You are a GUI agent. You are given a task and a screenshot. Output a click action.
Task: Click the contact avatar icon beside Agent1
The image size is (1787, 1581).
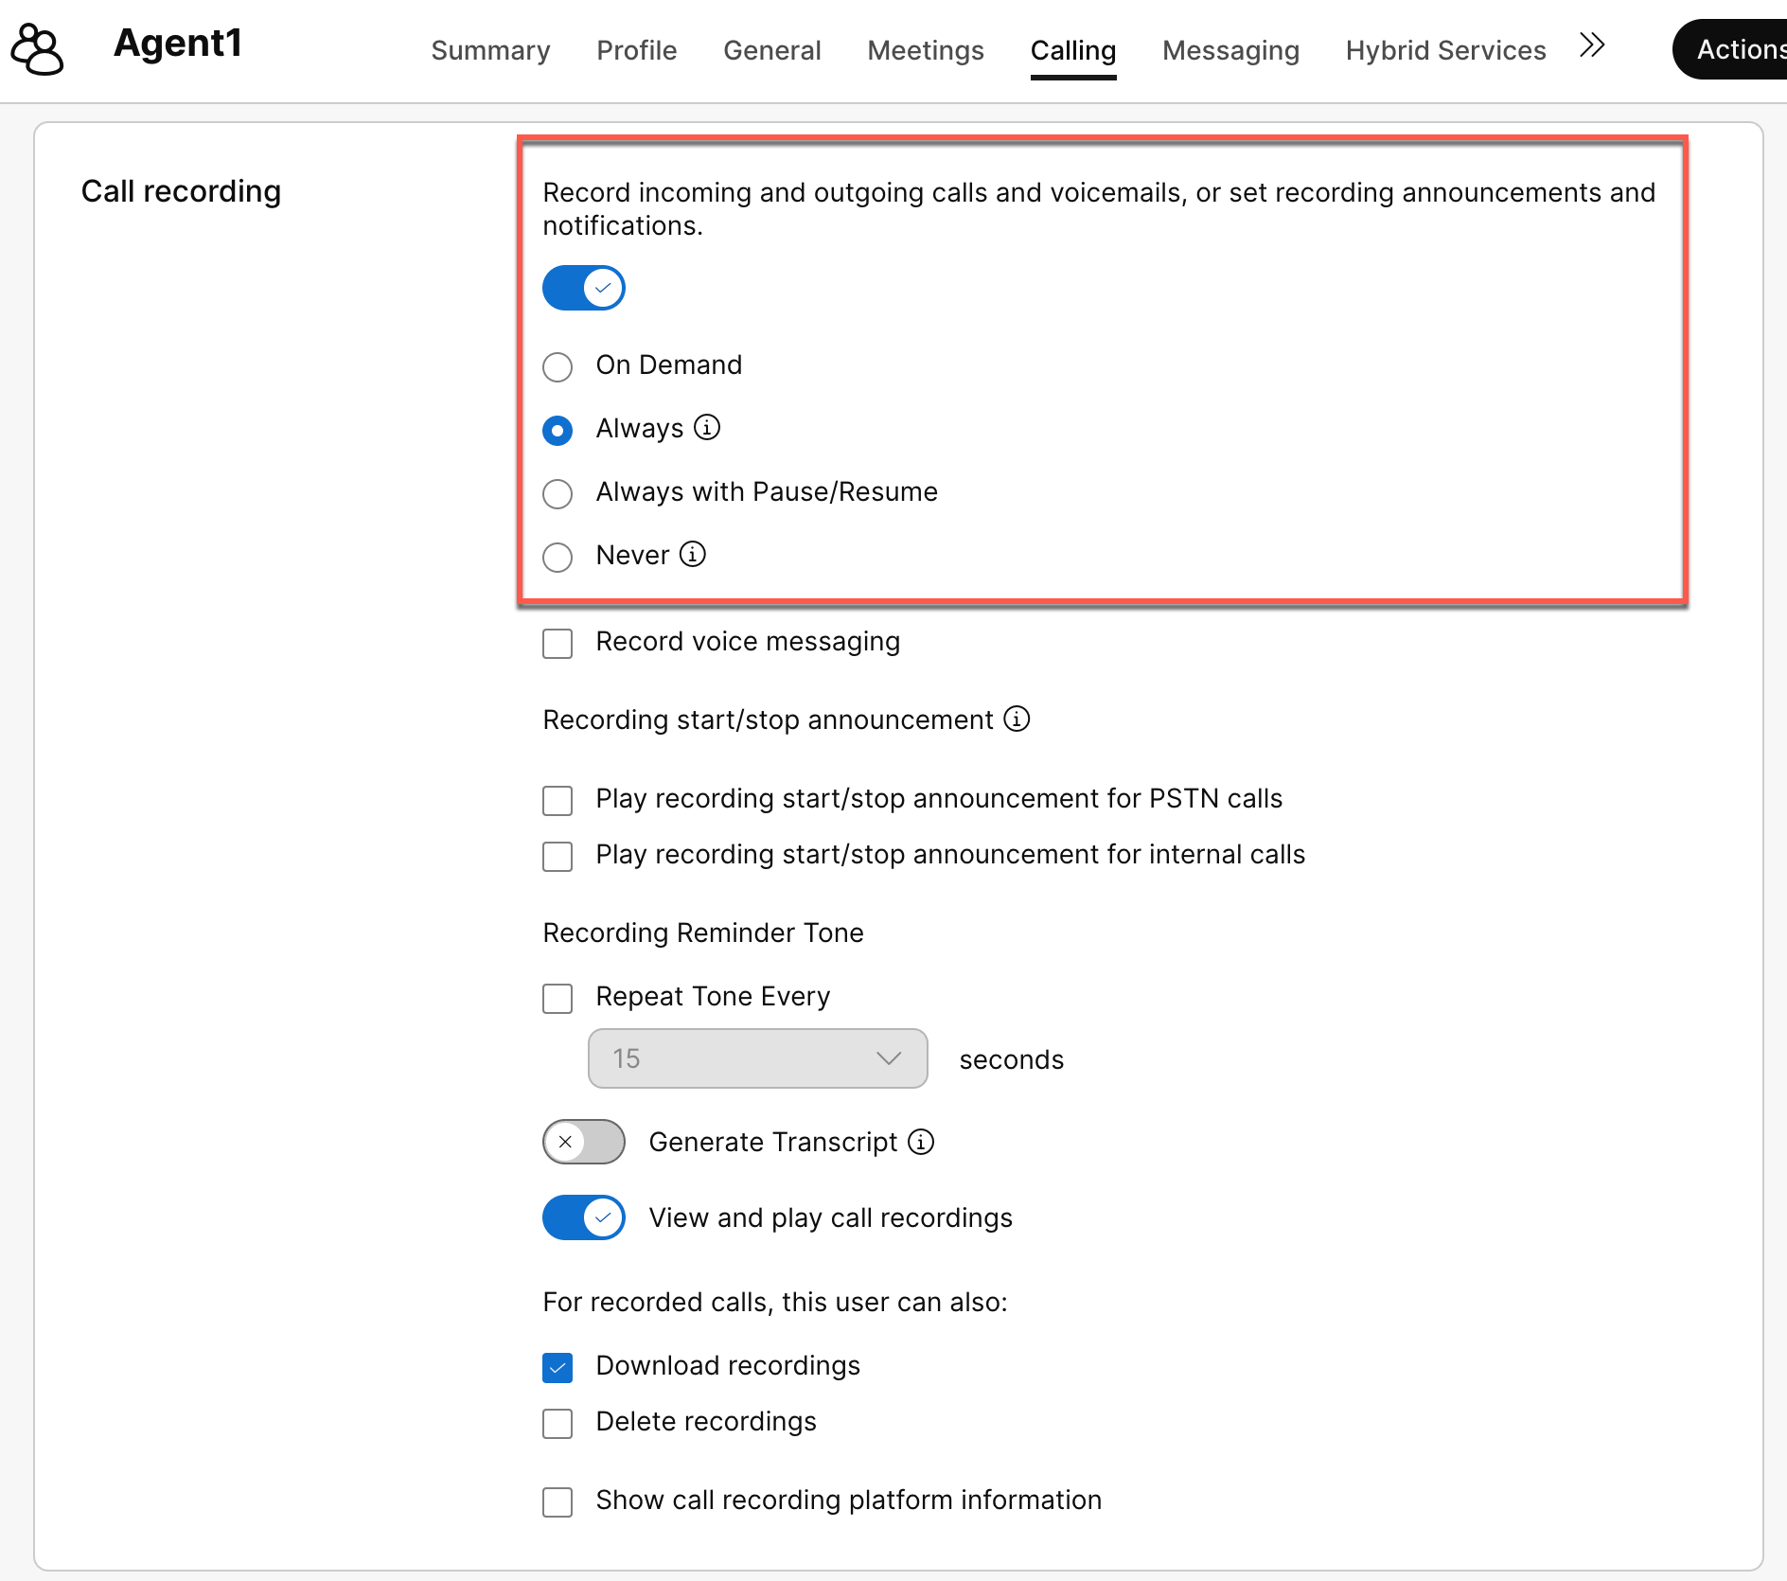(x=36, y=48)
